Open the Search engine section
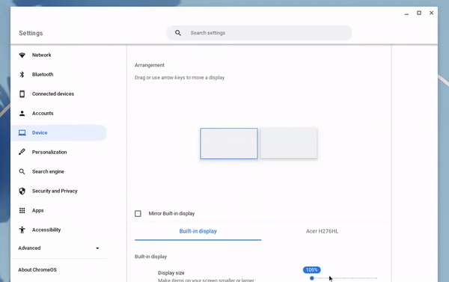 [48, 171]
